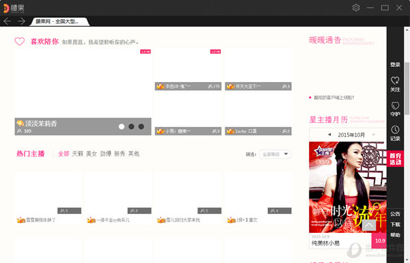Open the 首充活动 promotion button
Screen dimensions: 410x263
point(395,158)
